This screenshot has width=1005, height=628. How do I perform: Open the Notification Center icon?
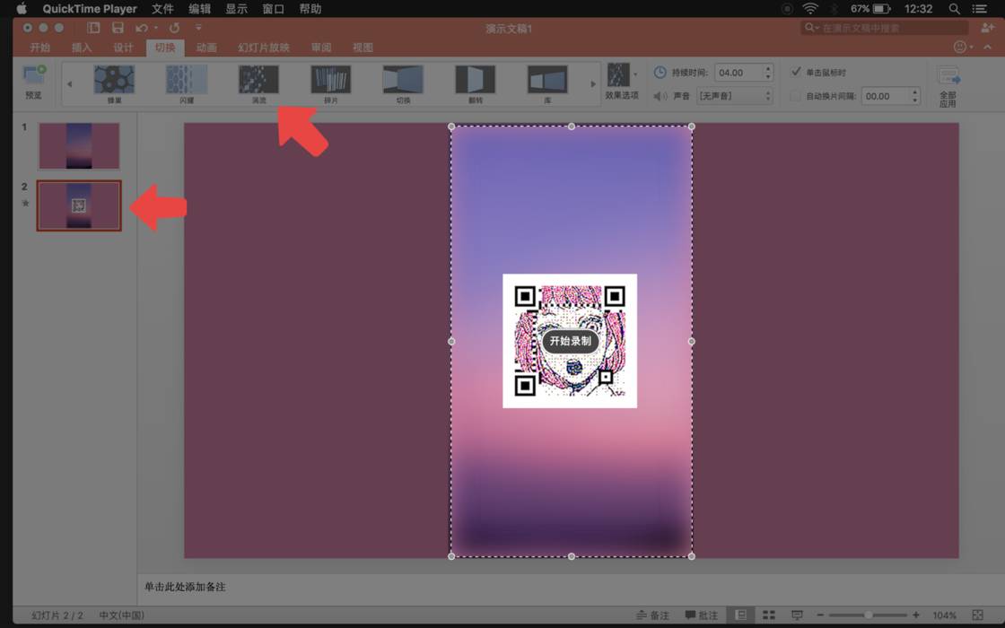(x=980, y=9)
